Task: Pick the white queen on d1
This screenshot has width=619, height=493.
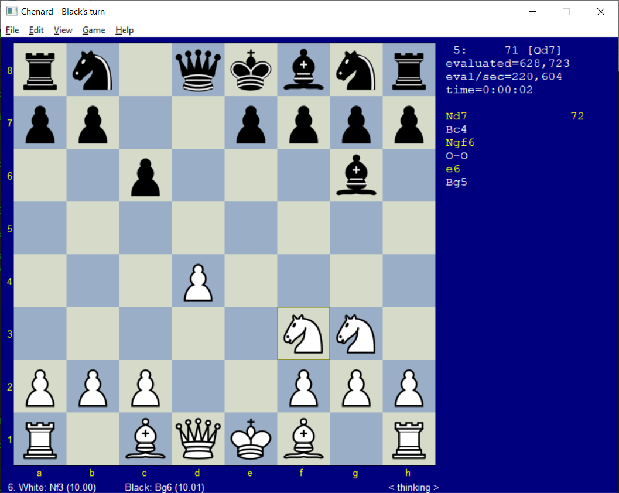Action: (198, 439)
